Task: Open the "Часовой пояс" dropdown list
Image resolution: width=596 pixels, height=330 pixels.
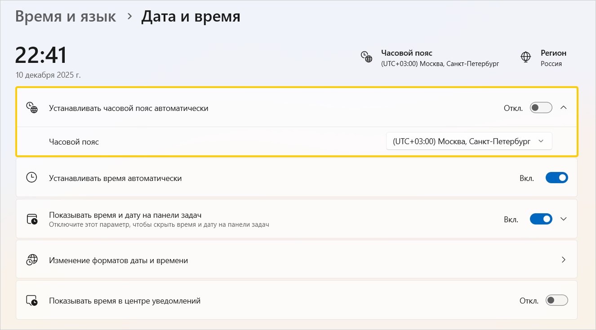Action: pos(469,141)
